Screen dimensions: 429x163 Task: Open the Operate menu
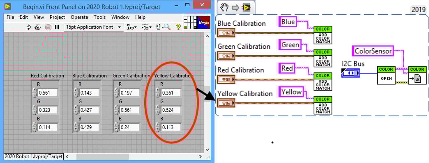point(79,17)
